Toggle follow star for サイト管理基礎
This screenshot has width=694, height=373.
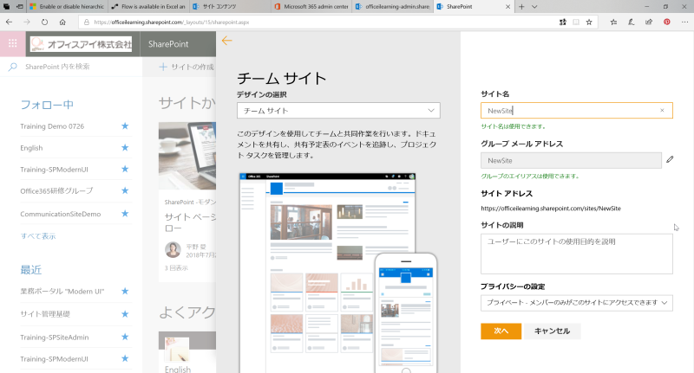[125, 314]
